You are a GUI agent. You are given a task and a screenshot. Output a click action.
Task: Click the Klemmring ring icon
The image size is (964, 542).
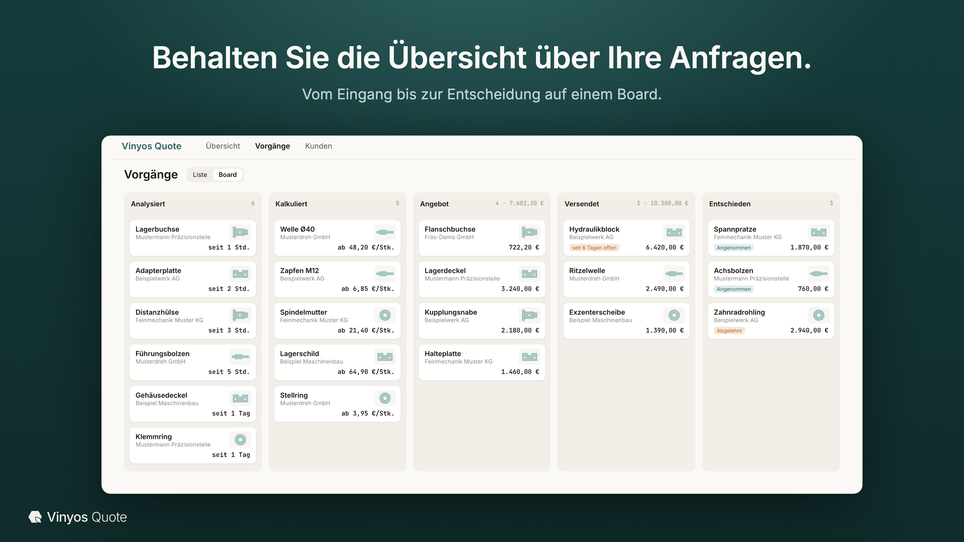[x=240, y=440]
